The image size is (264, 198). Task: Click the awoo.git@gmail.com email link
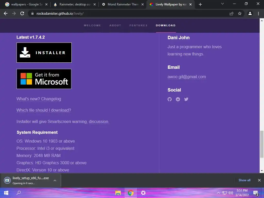(187, 77)
